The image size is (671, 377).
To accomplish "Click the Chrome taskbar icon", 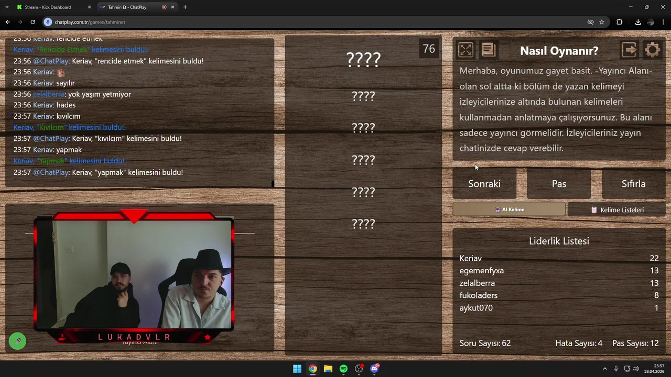I will tap(312, 369).
